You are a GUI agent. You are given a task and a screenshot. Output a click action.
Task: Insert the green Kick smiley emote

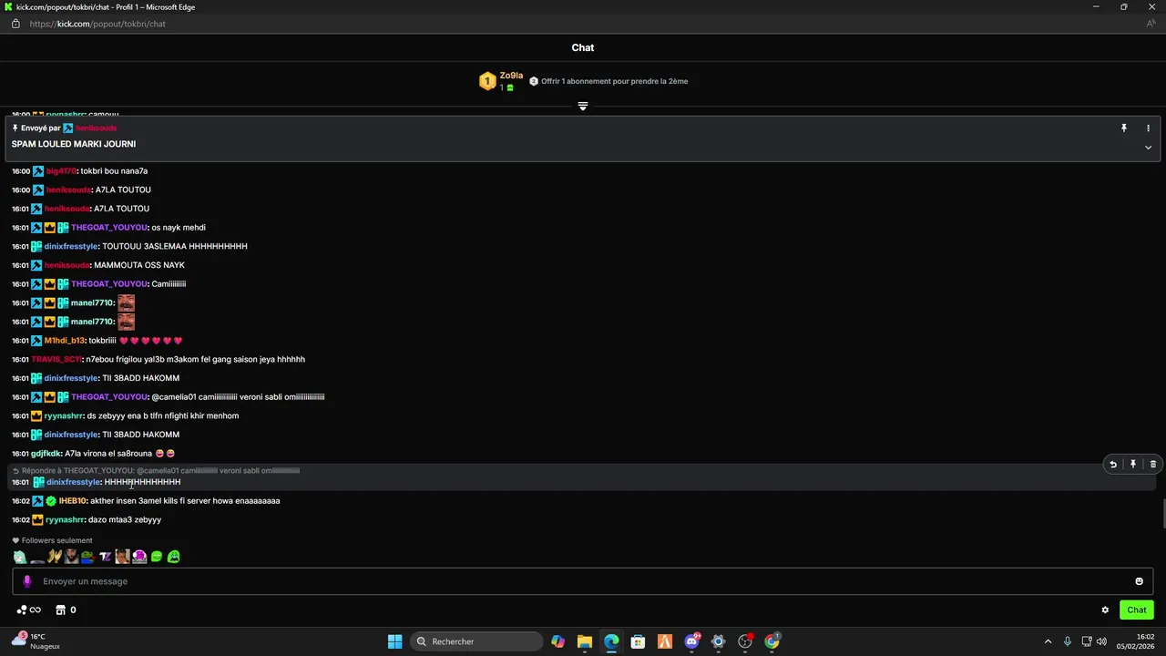coord(157,557)
